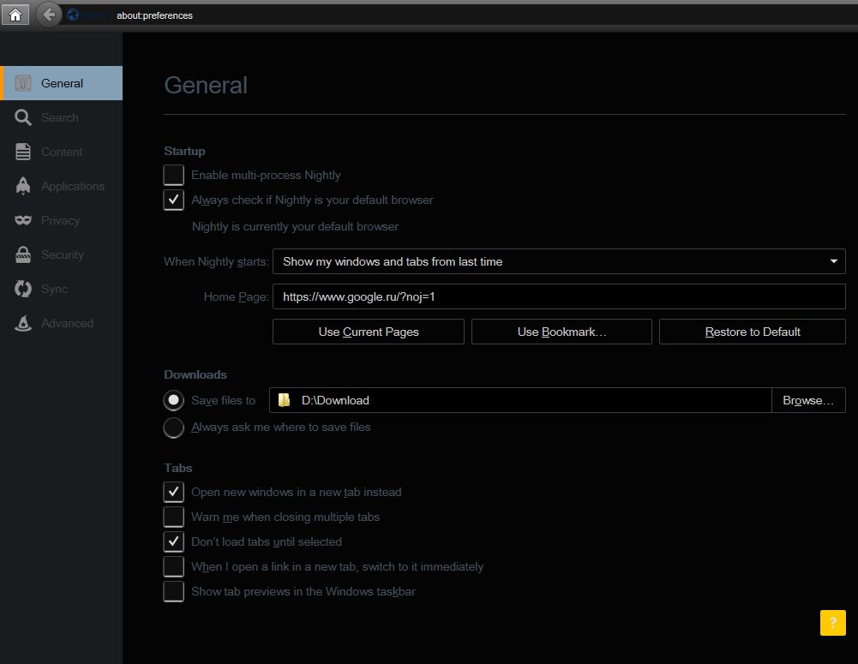The image size is (858, 664).
Task: Click the Home icon in the toolbar
Action: (15, 15)
